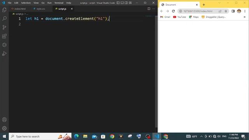This screenshot has width=249, height=140.
Task: Close the script.js tab
Action: tap(72, 9)
